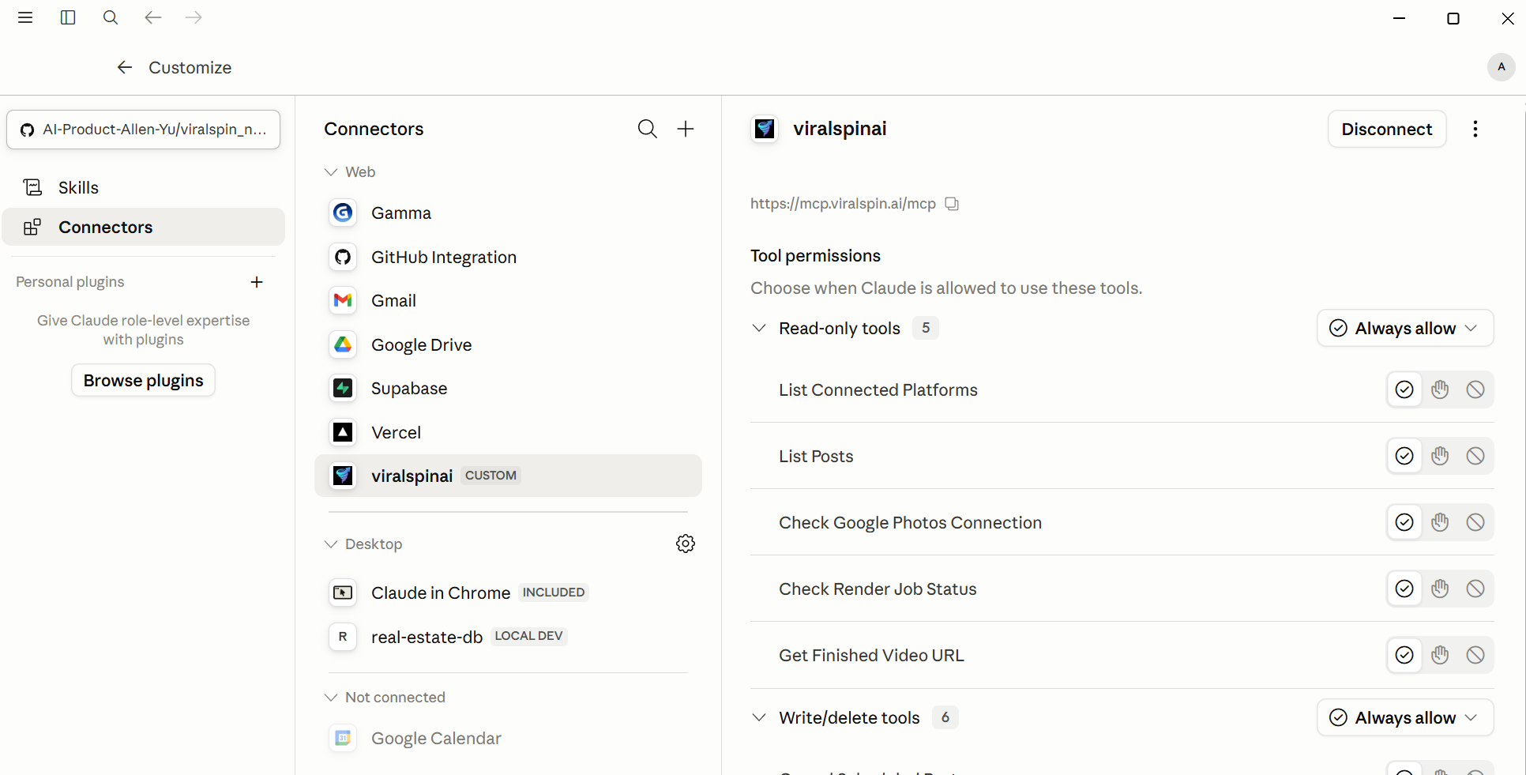Open the Skills section

pyautogui.click(x=143, y=187)
